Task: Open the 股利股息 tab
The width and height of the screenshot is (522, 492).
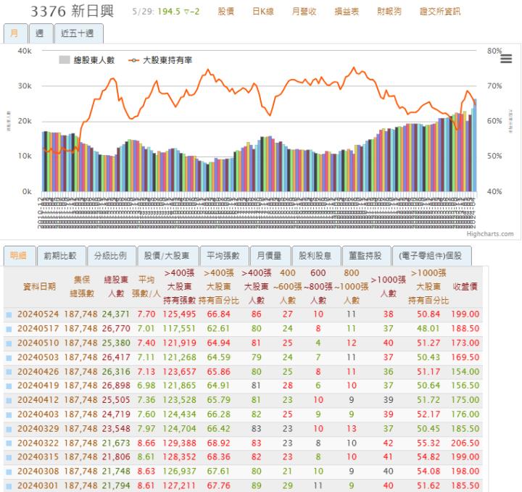Action: tap(316, 256)
